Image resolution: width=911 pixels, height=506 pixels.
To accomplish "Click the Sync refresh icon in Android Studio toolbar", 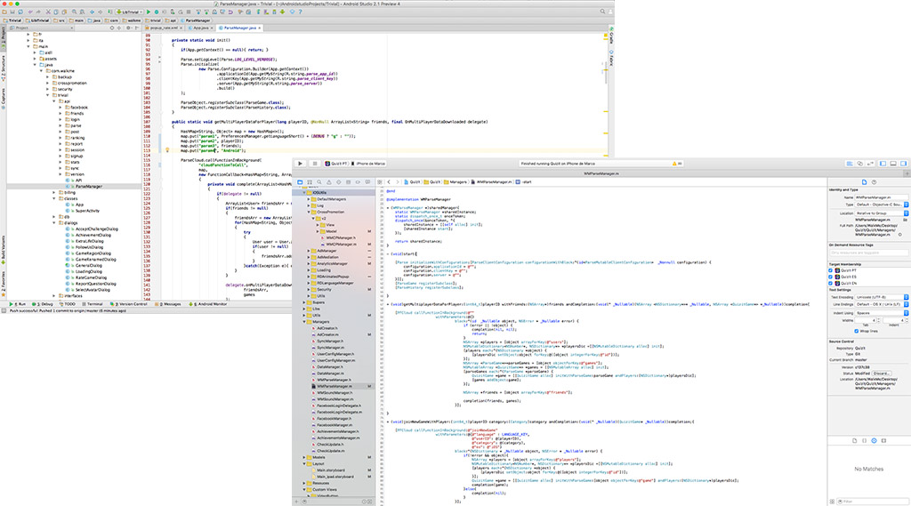I will 20,12.
